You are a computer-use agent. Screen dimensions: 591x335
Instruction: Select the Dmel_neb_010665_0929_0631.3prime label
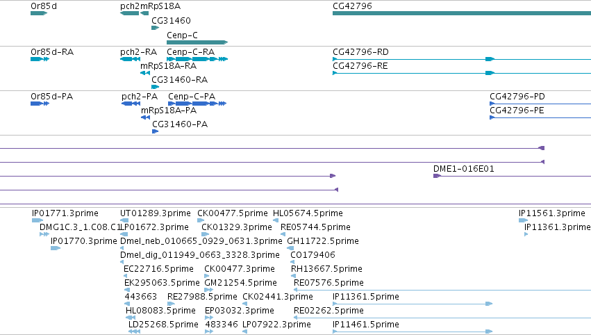[x=201, y=240]
